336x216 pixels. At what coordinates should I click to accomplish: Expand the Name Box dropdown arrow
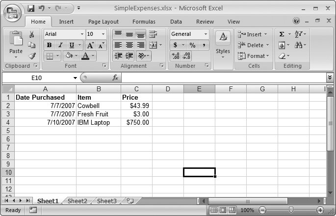pos(75,78)
